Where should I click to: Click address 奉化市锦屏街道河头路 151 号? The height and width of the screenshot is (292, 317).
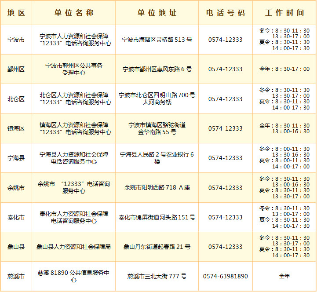(157, 217)
